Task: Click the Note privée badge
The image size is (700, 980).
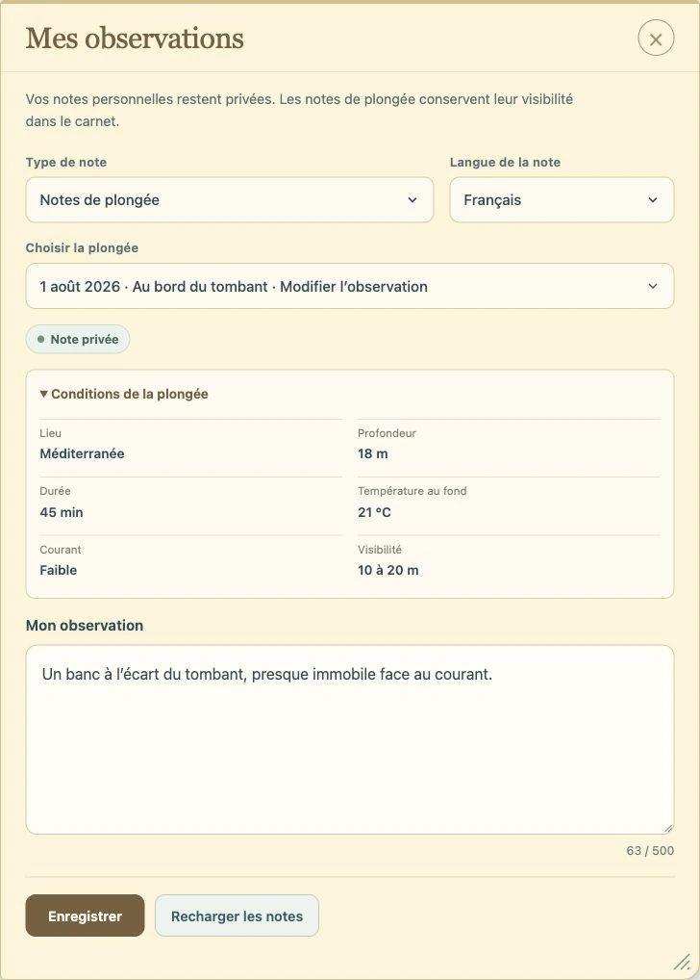Action: [x=78, y=340]
